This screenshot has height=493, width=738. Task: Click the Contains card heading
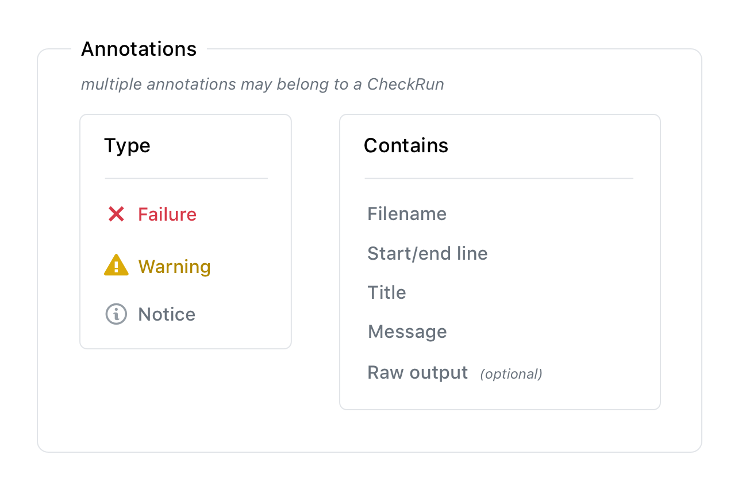click(x=406, y=146)
